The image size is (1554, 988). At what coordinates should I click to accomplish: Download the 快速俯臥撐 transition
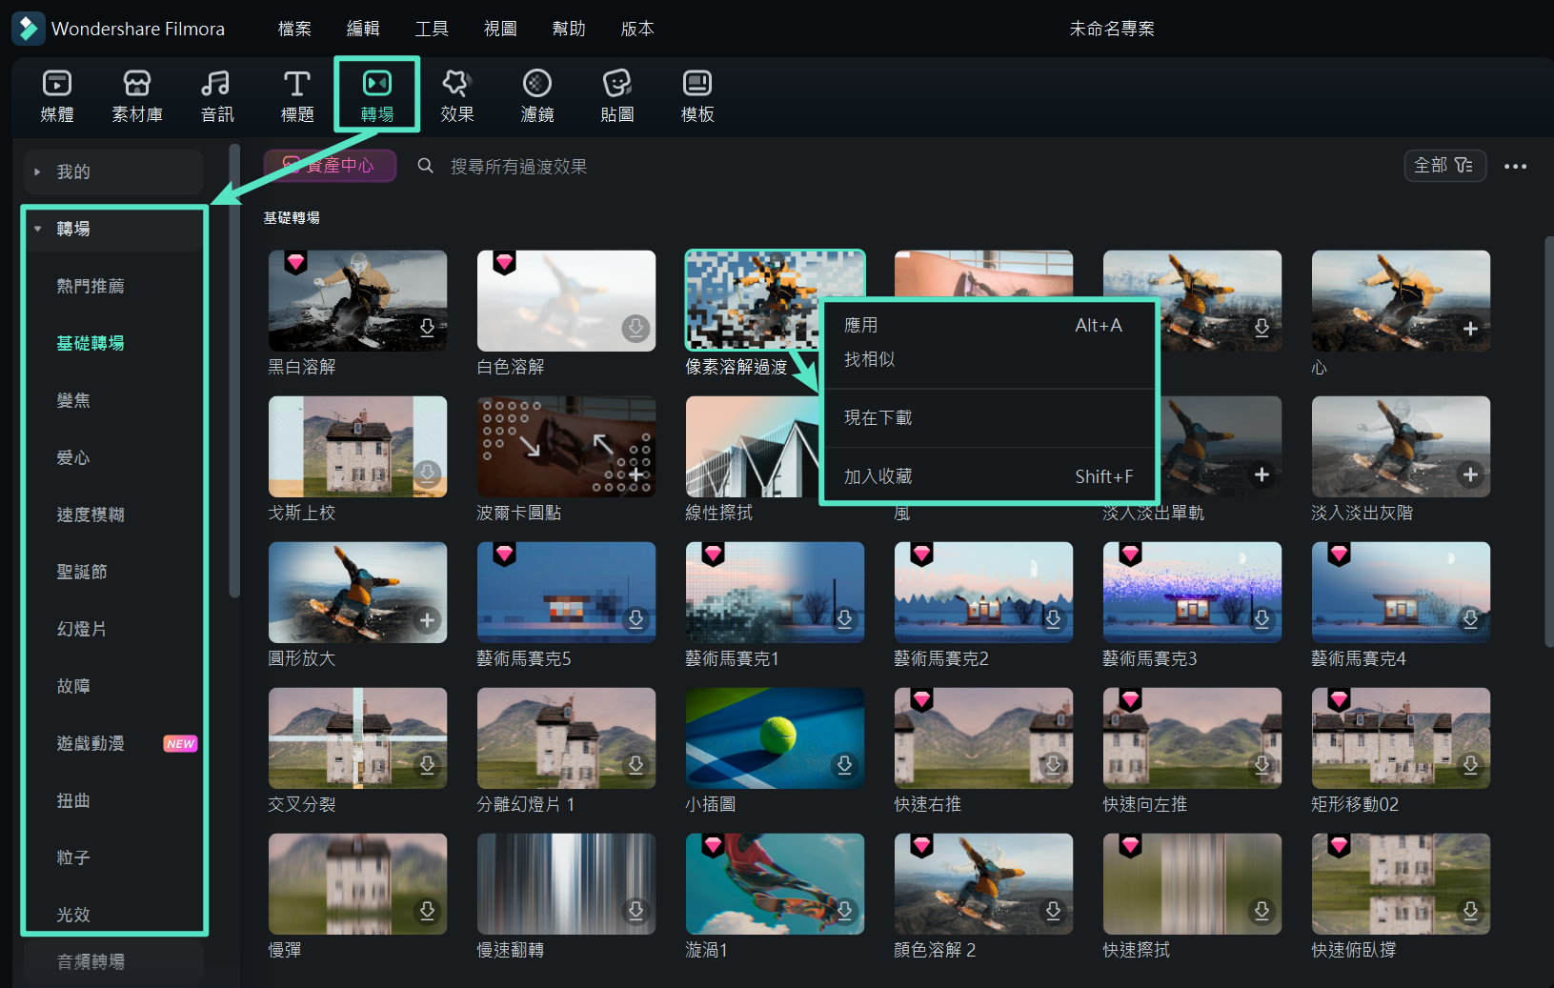(1470, 911)
